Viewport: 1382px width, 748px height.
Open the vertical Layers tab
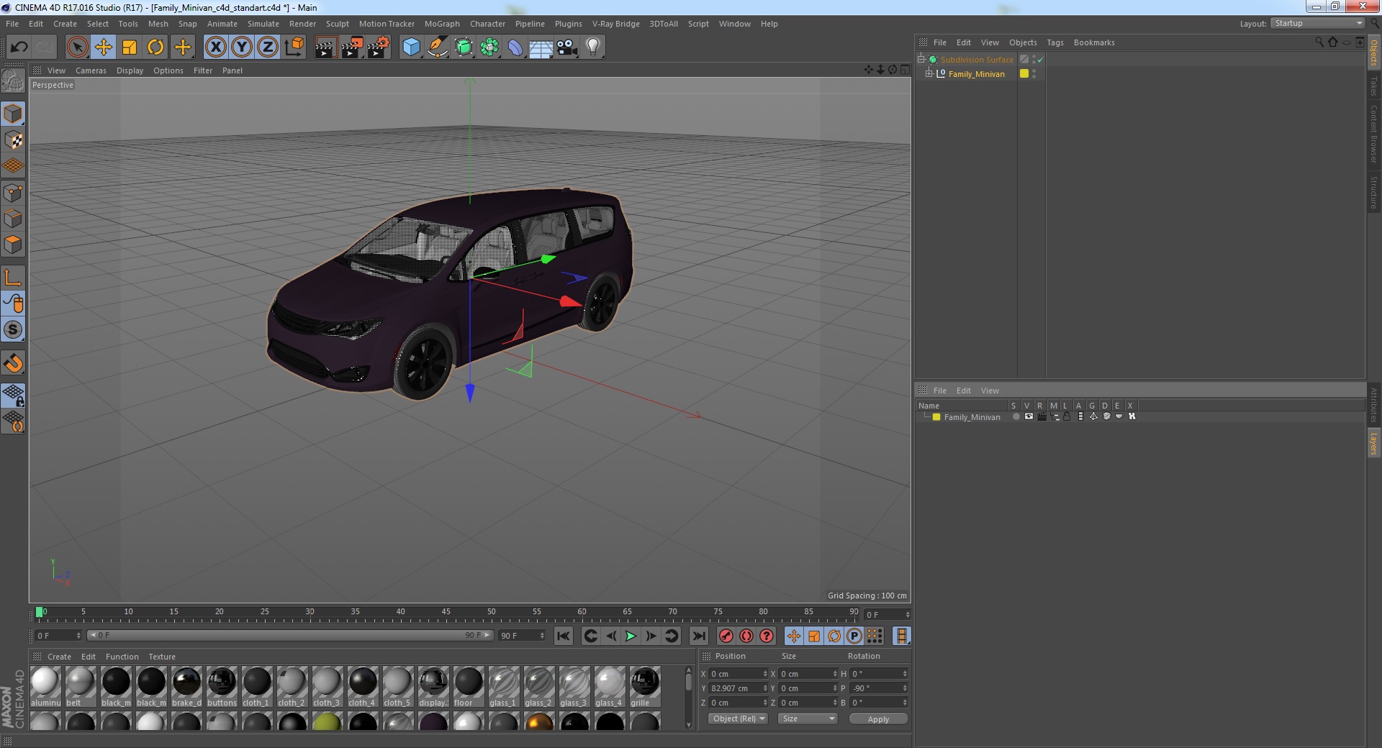(1373, 444)
